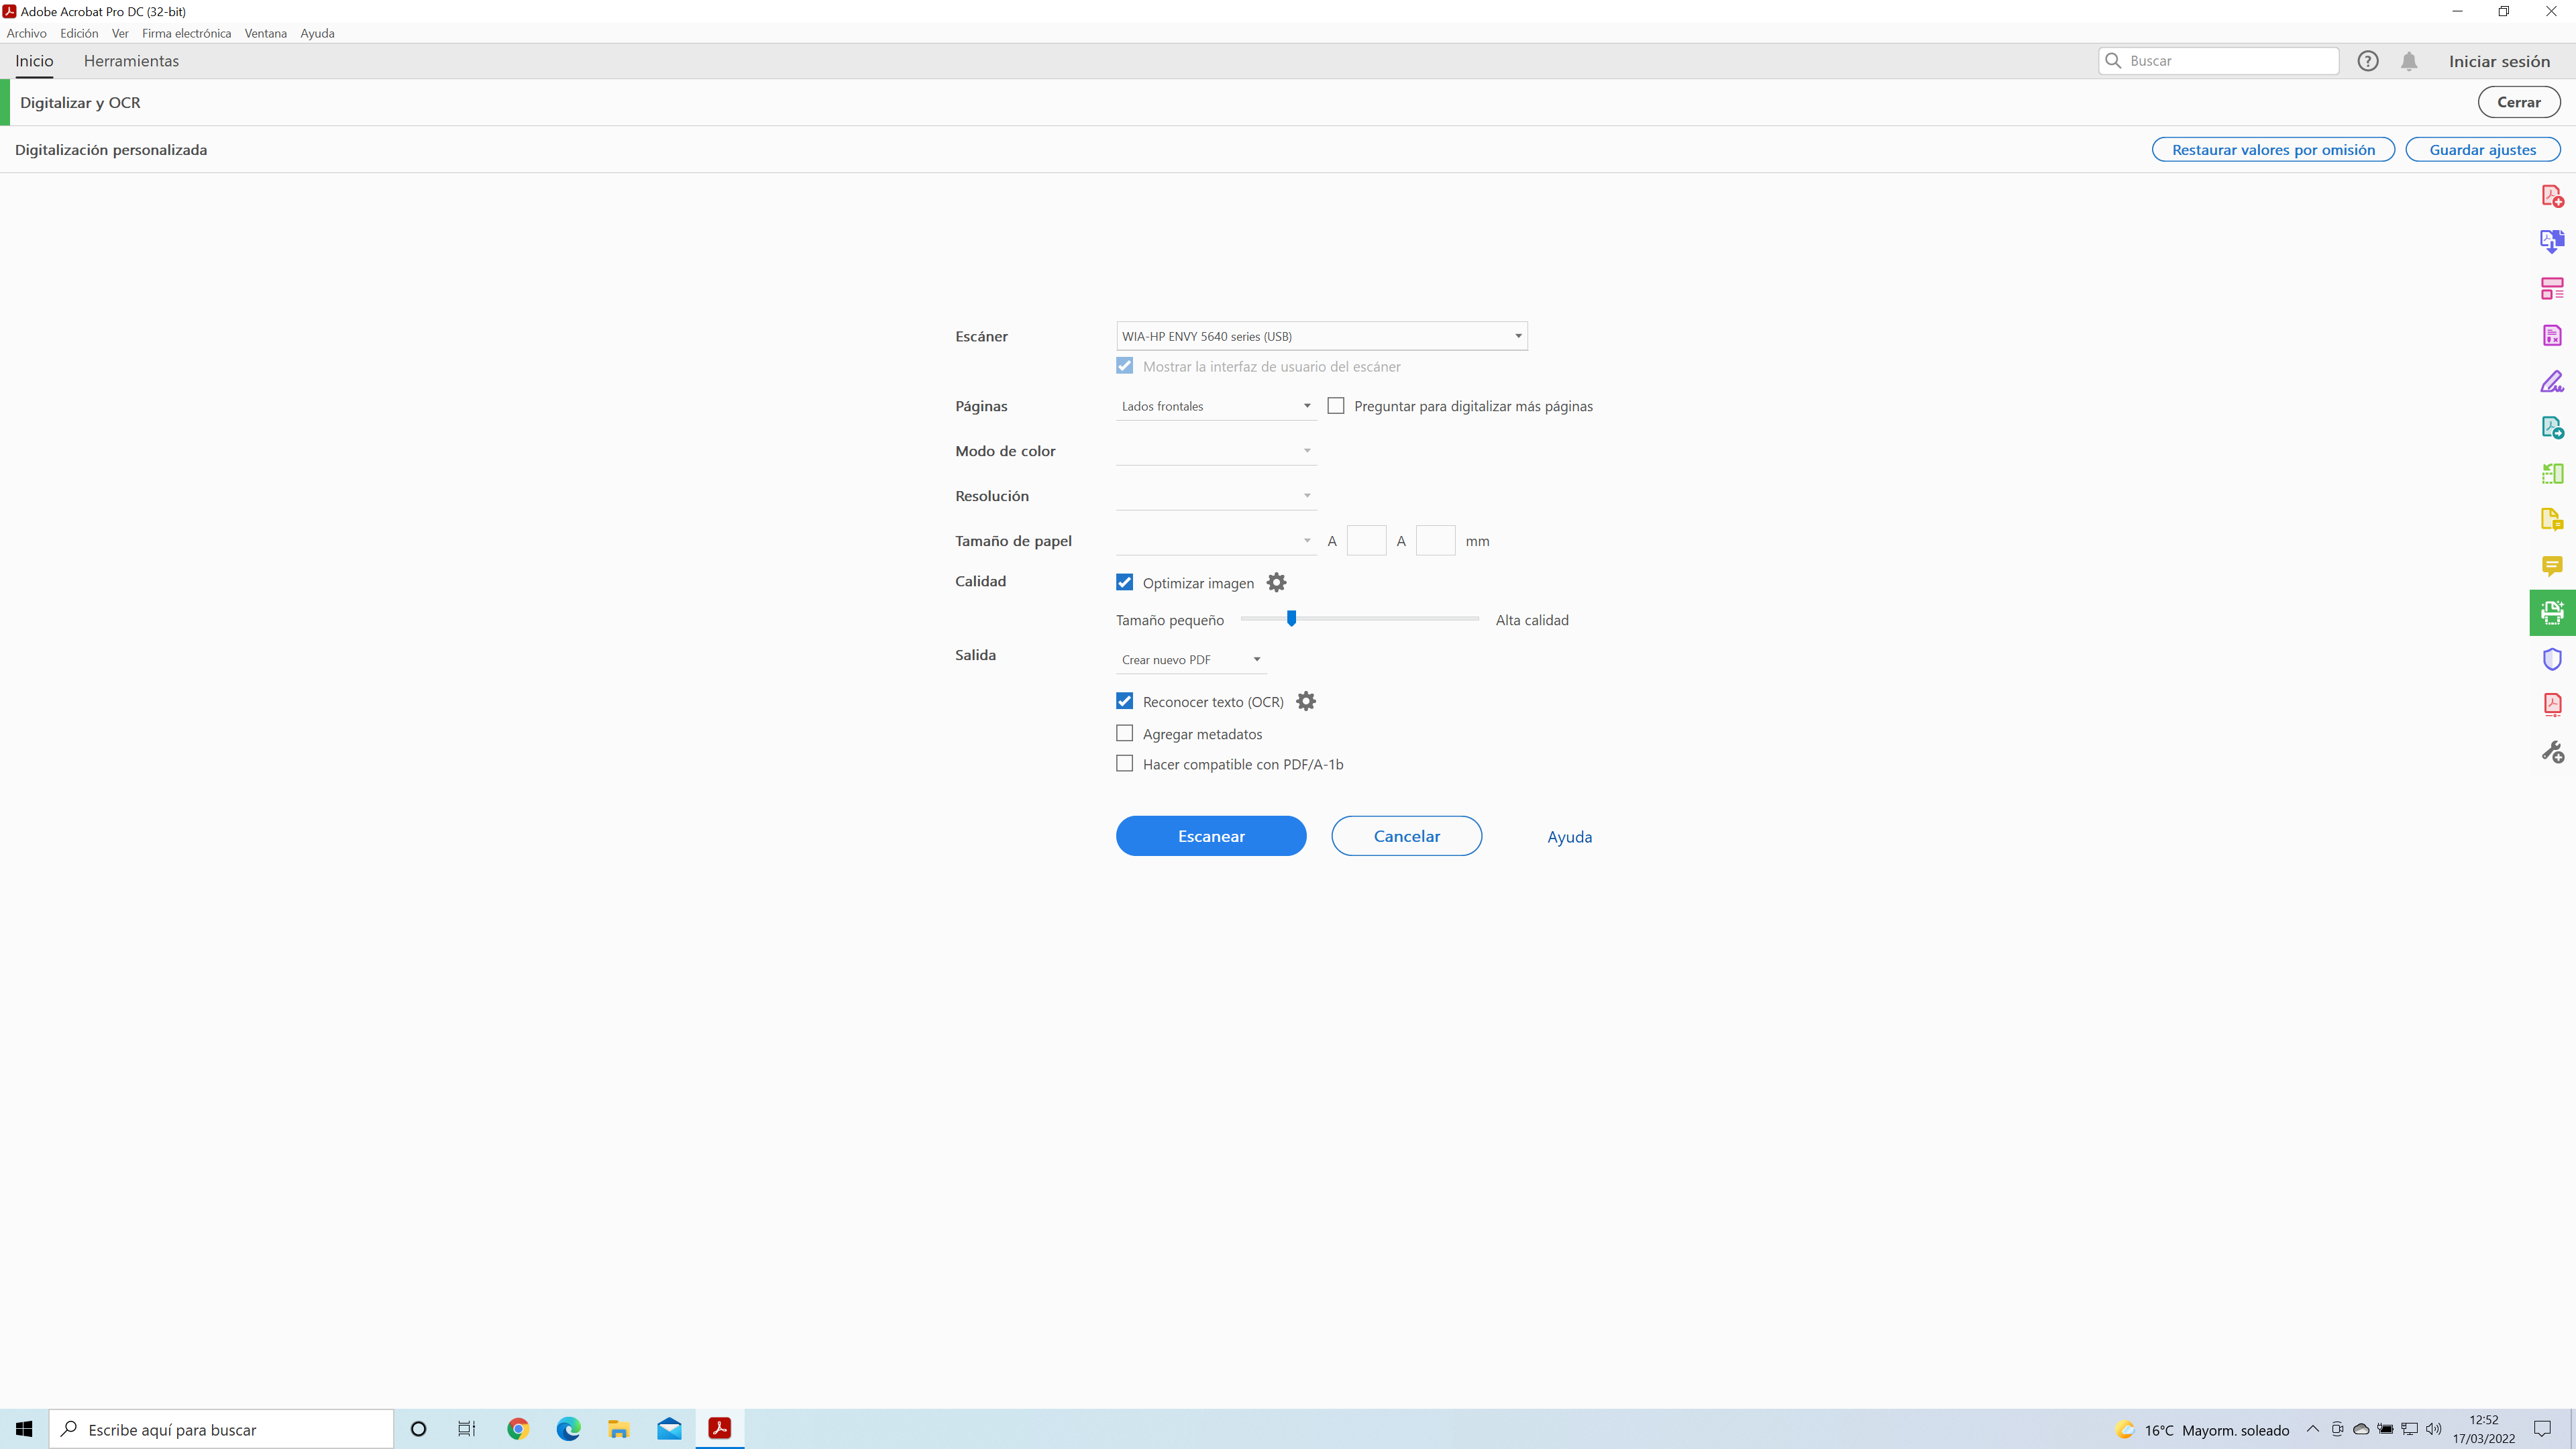This screenshot has height=1449, width=2576.
Task: Open File Explorer from the taskbar
Action: [x=619, y=1429]
